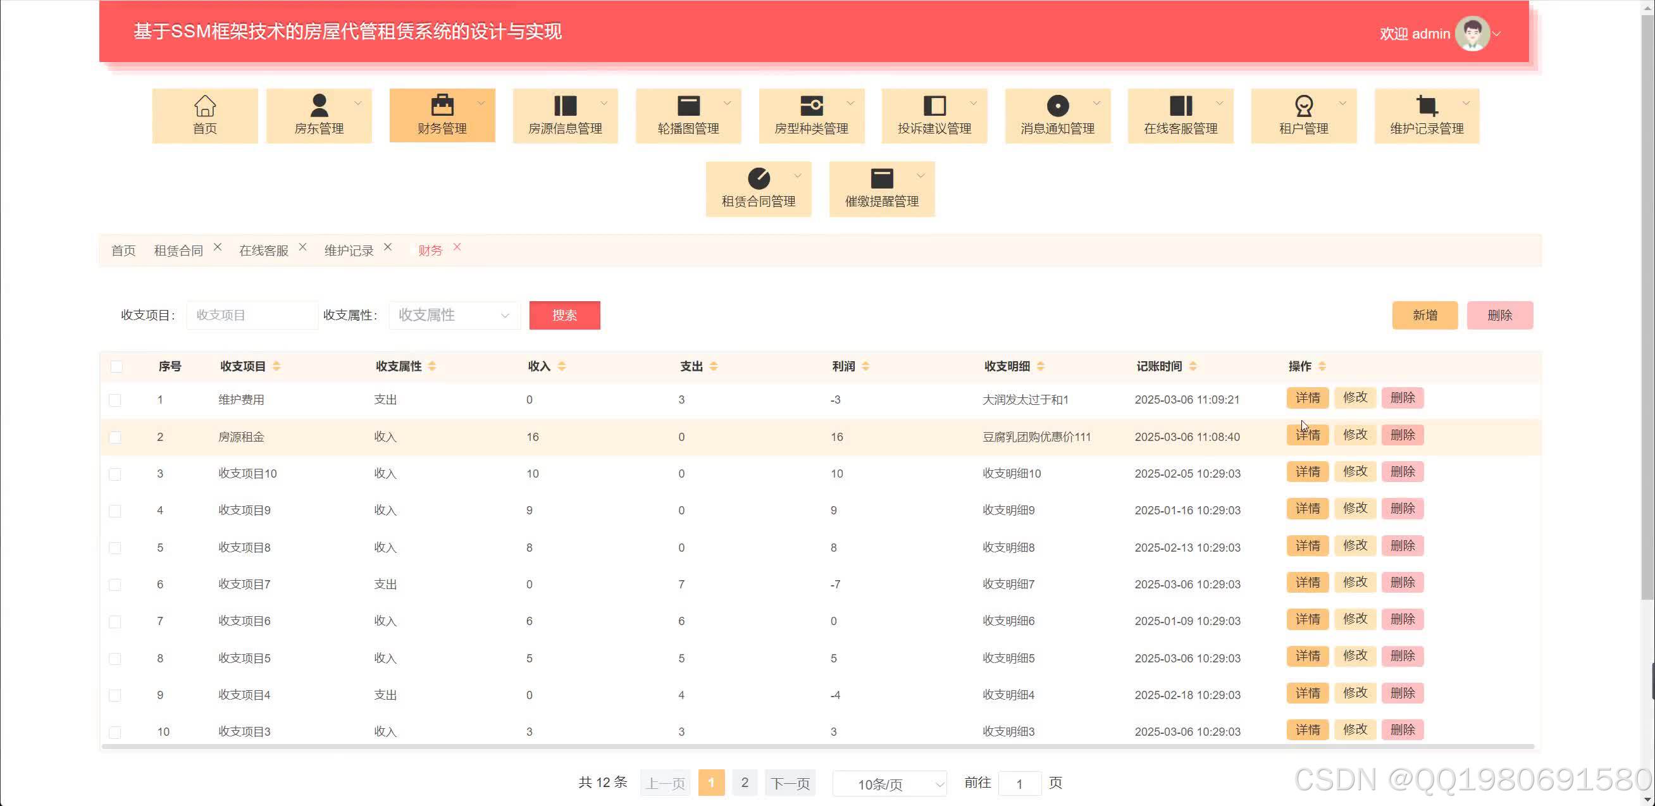Click the red 搜索 button
The height and width of the screenshot is (806, 1655).
click(x=564, y=315)
